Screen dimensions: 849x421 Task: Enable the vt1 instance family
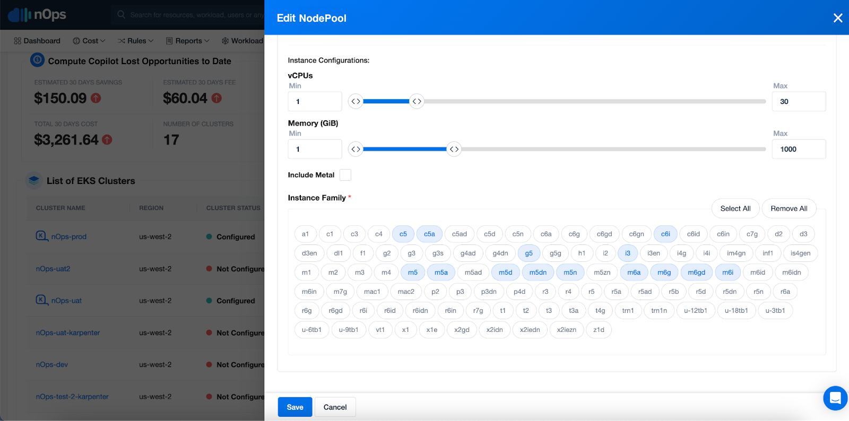point(380,329)
